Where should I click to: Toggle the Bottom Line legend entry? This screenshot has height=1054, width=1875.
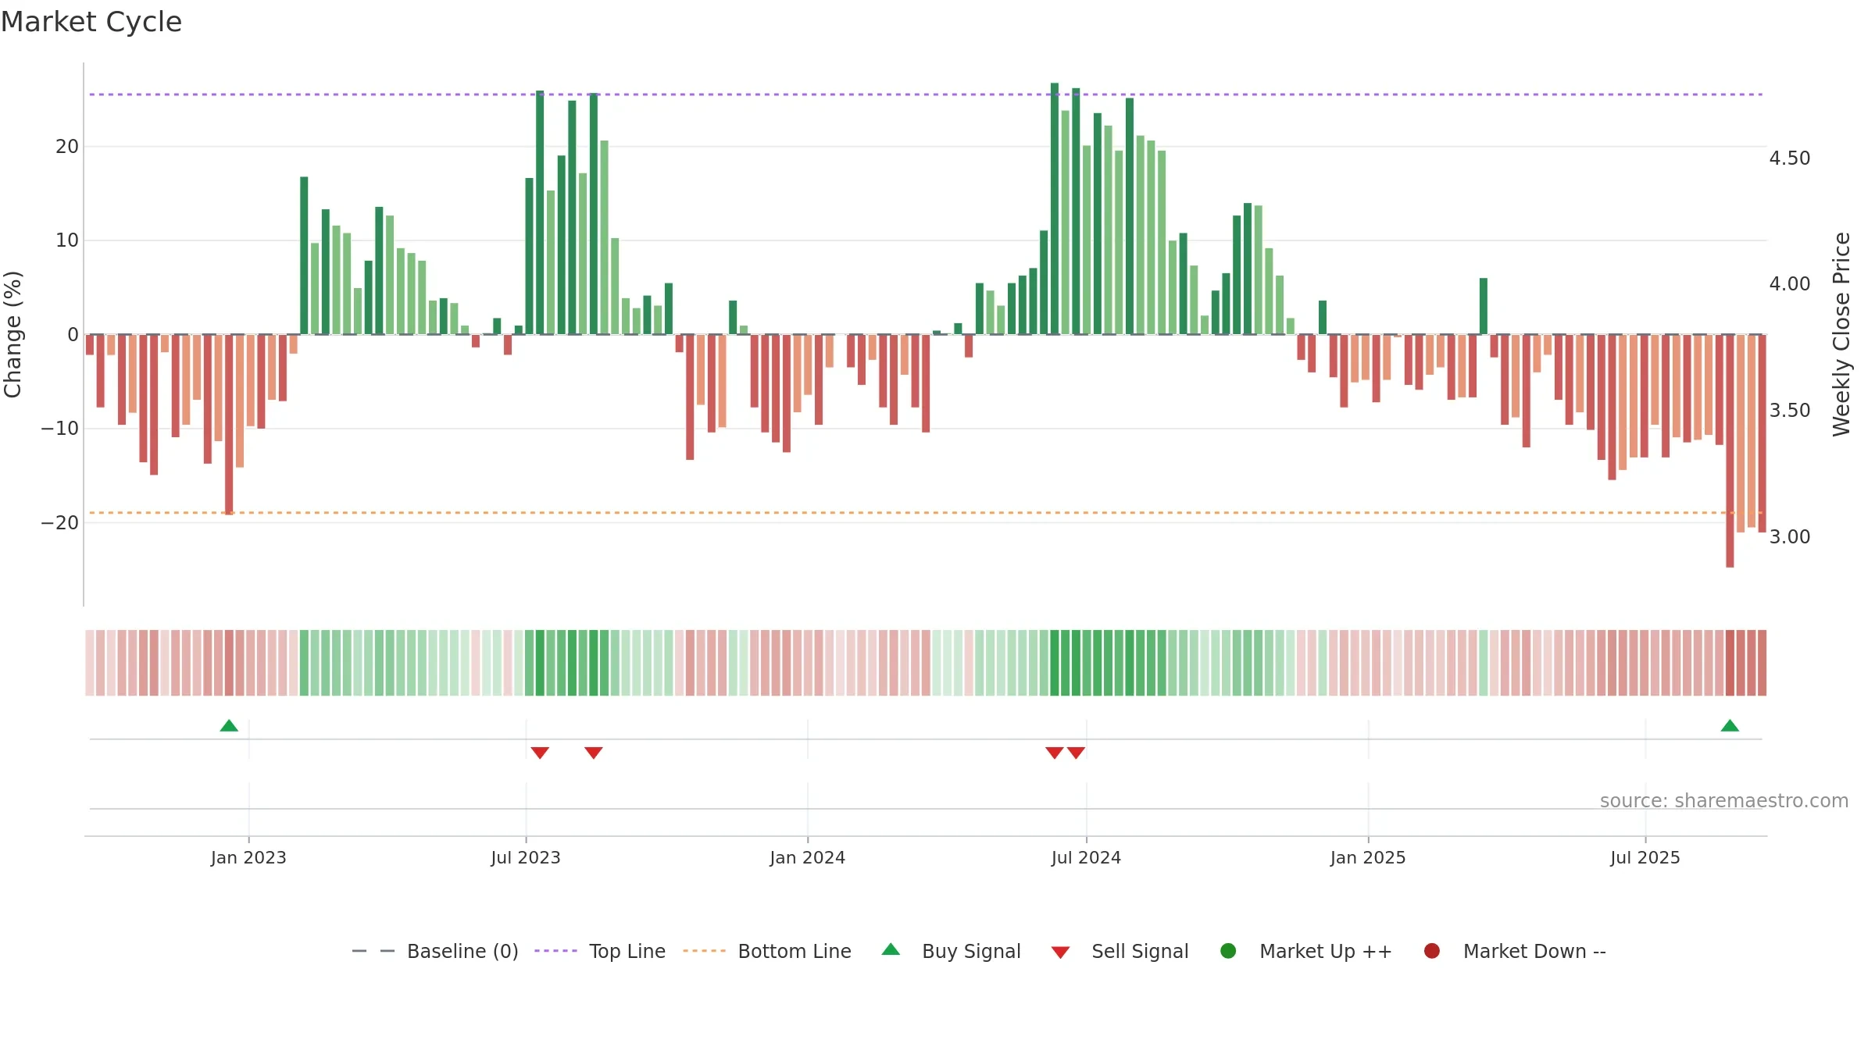[767, 951]
